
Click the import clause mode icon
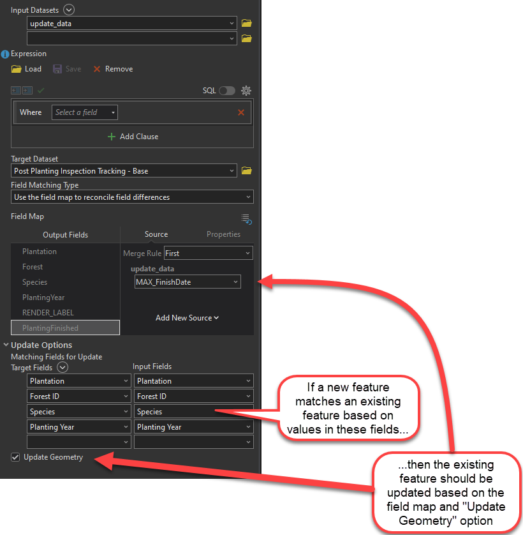tap(16, 90)
